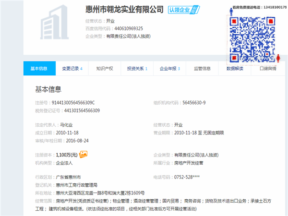This screenshot has height=216, width=288.
Task: Open the 监管信息 tab
Action: tap(202, 69)
